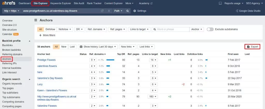Open Content Explorer
Screen dimensions: 265x109
[113, 3]
